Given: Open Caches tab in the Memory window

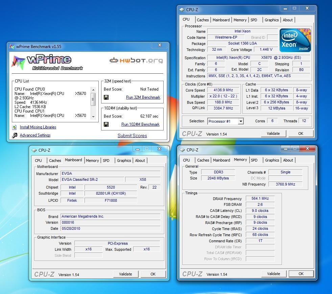Looking at the screenshot, I should coord(203,160).
